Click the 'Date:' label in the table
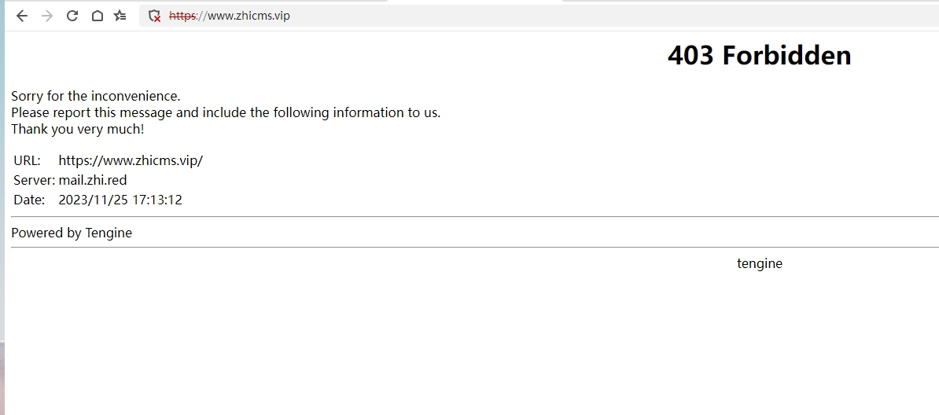The image size is (939, 415). click(29, 200)
